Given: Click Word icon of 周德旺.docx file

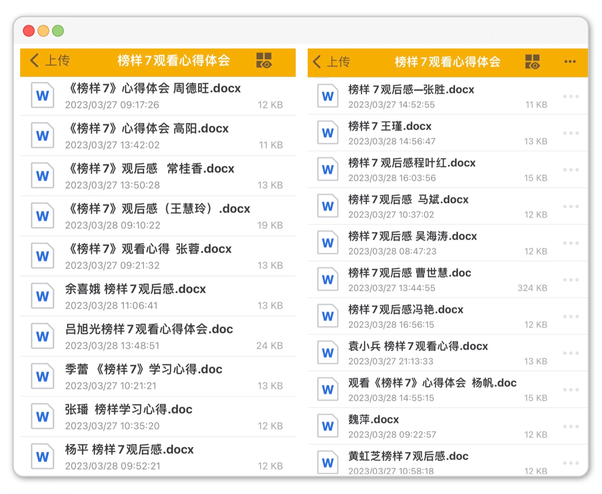Looking at the screenshot, I should [x=43, y=95].
